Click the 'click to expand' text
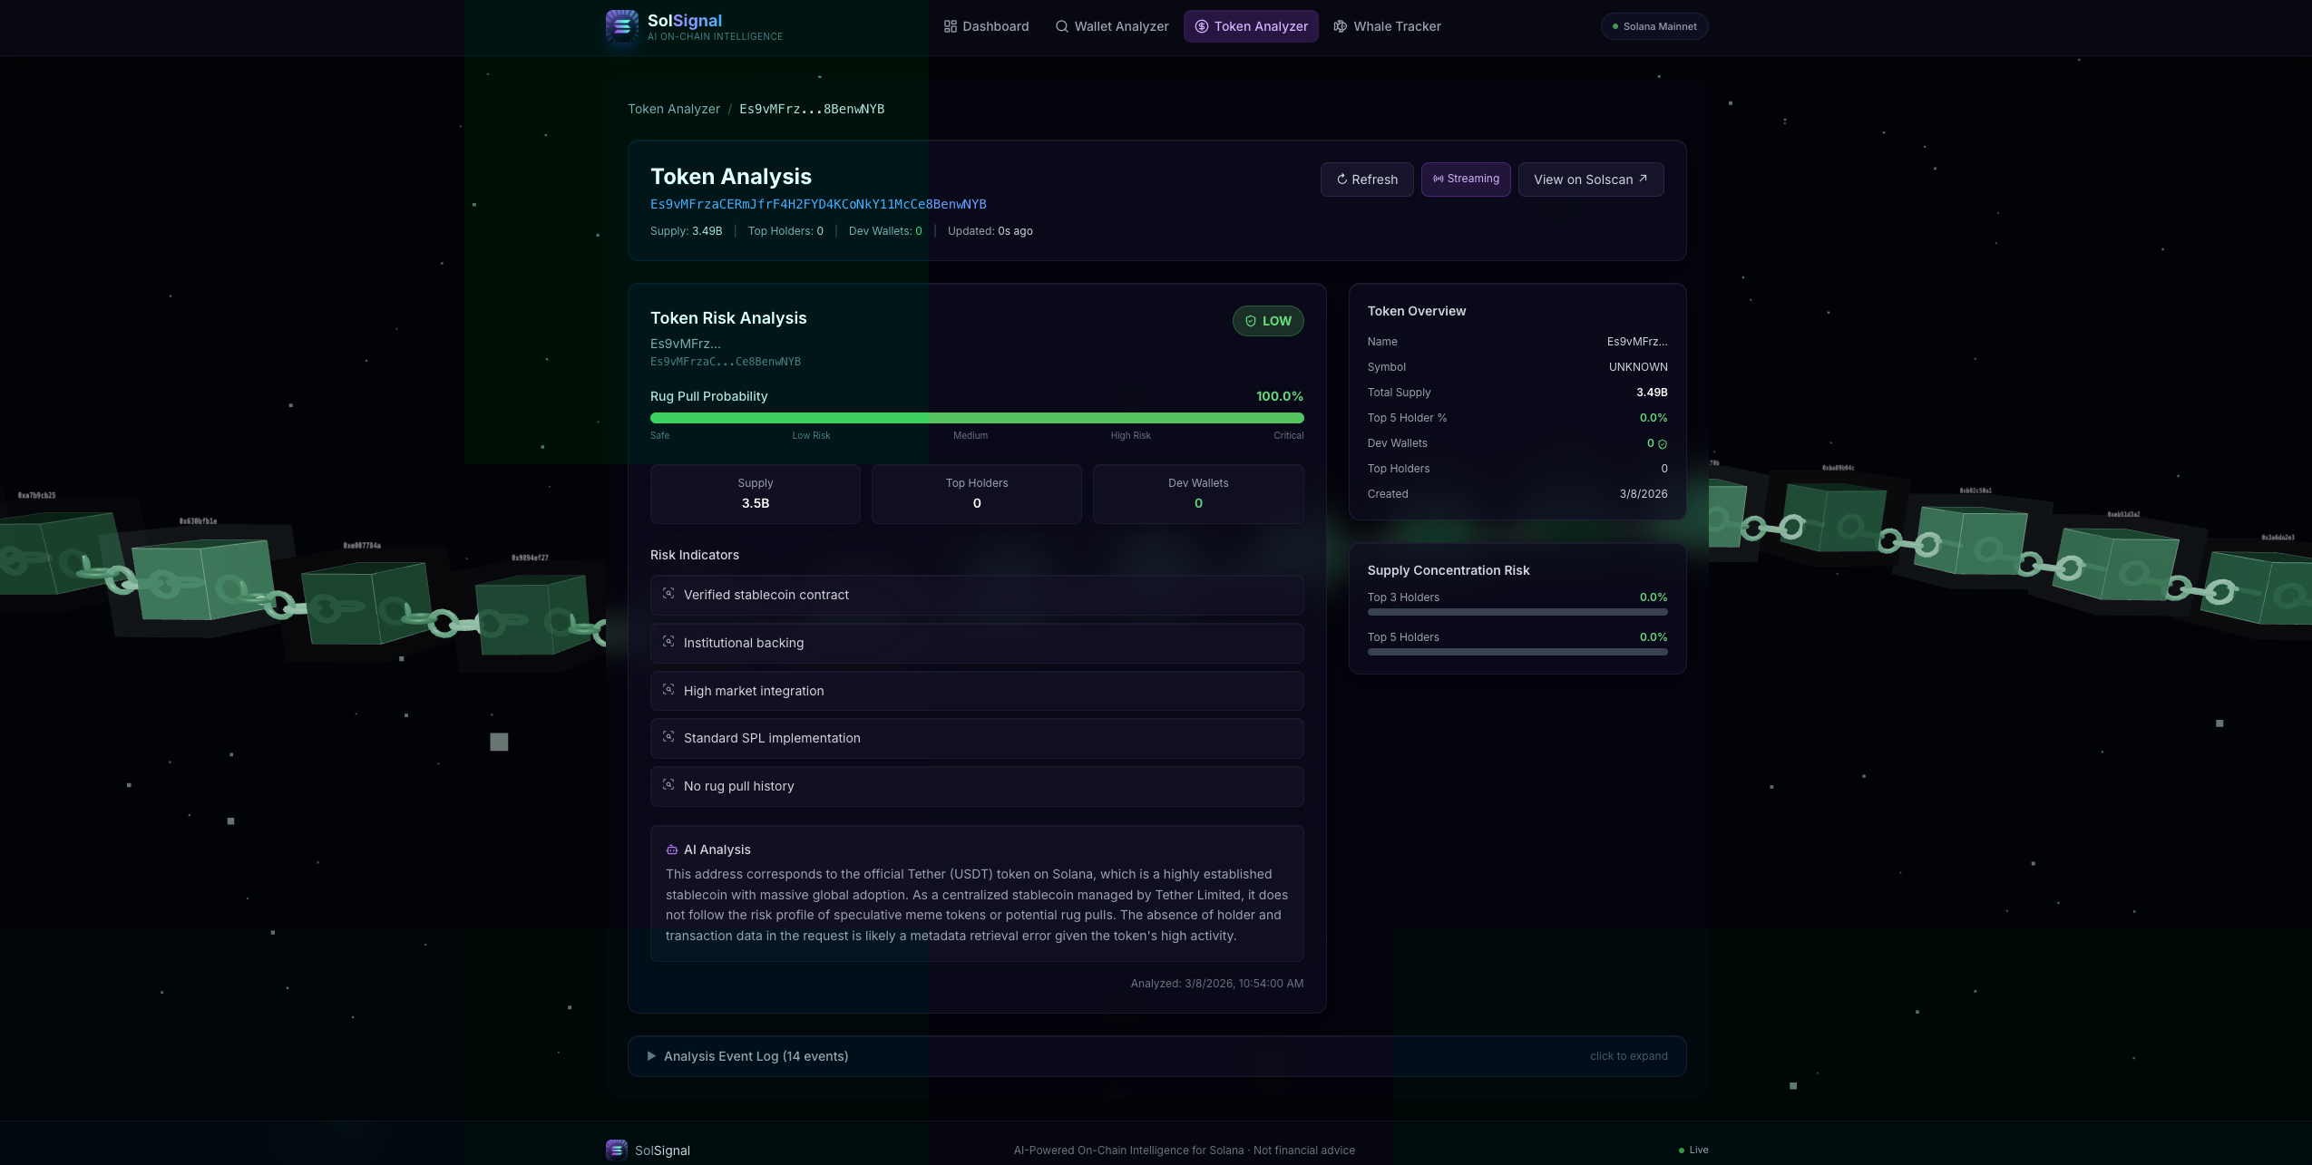The image size is (2312, 1165). [1628, 1056]
